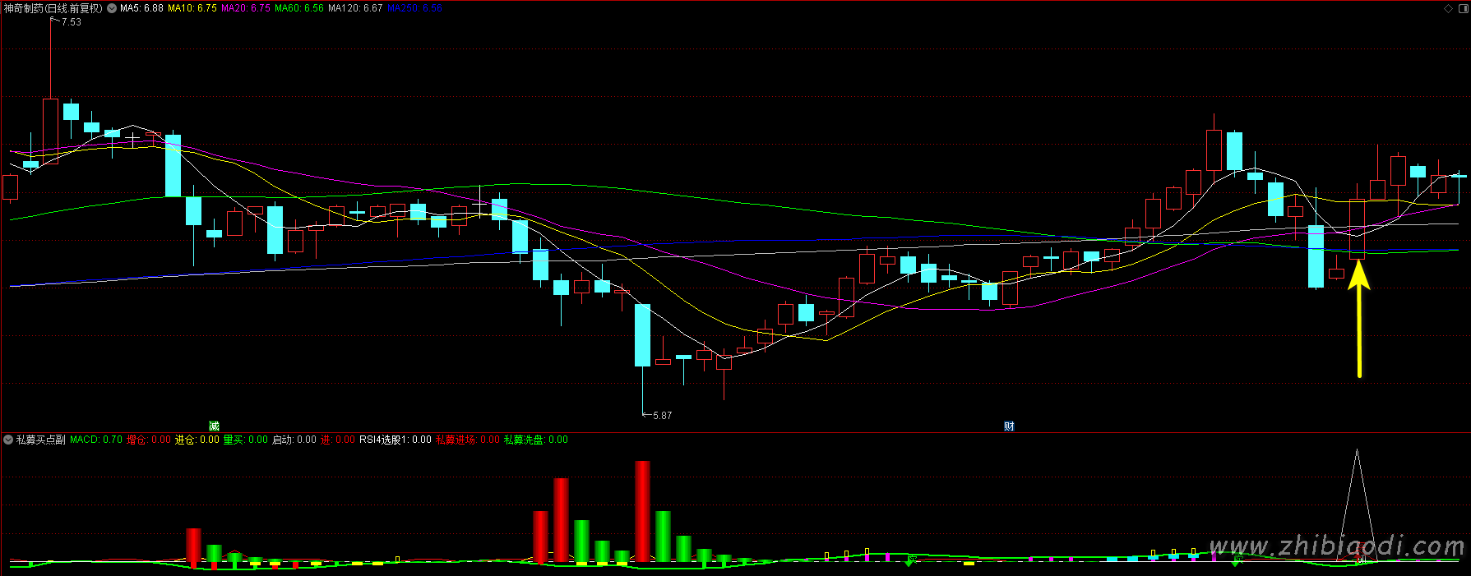Open main chart indicator dropdown beside 神奇制药
The height and width of the screenshot is (576, 1471).
112,8
